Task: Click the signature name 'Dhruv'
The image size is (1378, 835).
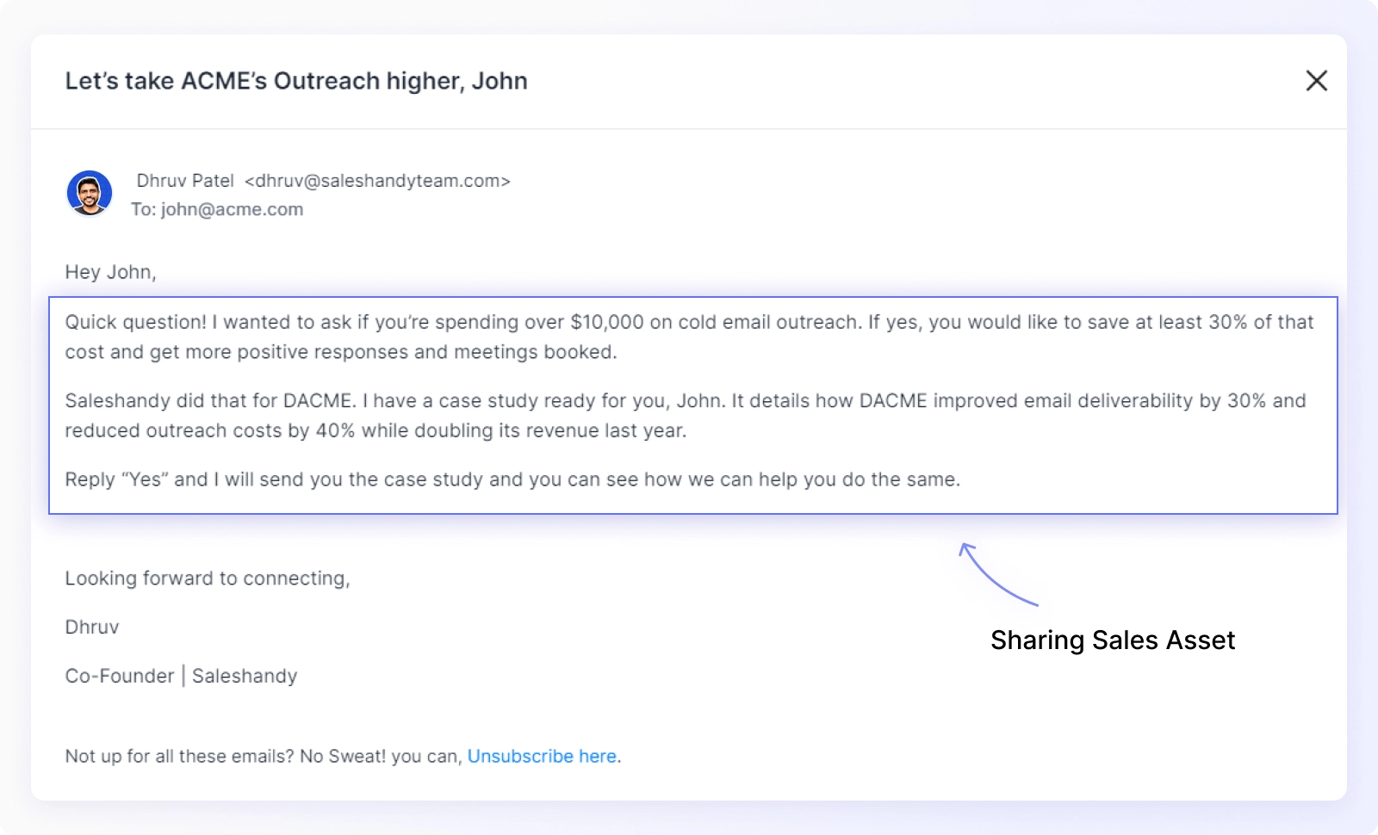Action: point(92,627)
